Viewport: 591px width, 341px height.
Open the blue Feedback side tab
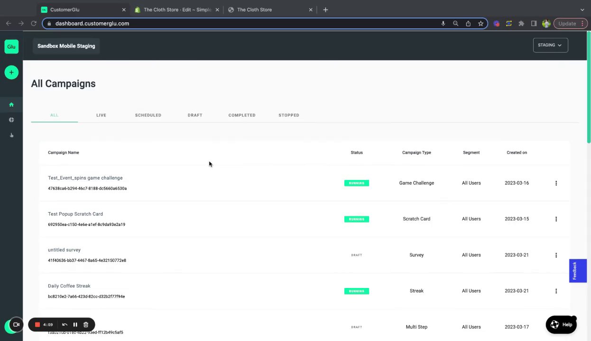coord(578,271)
